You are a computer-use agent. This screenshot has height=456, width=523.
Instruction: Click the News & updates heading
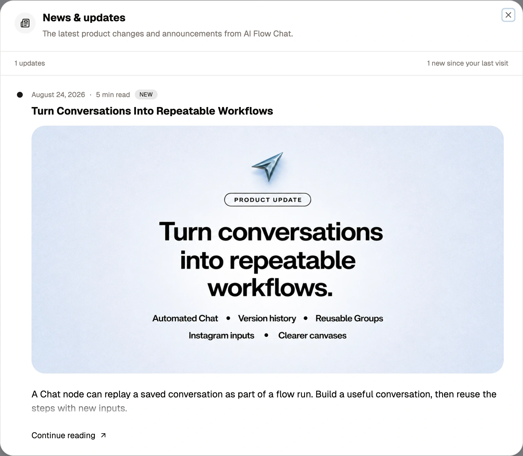pyautogui.click(x=84, y=17)
